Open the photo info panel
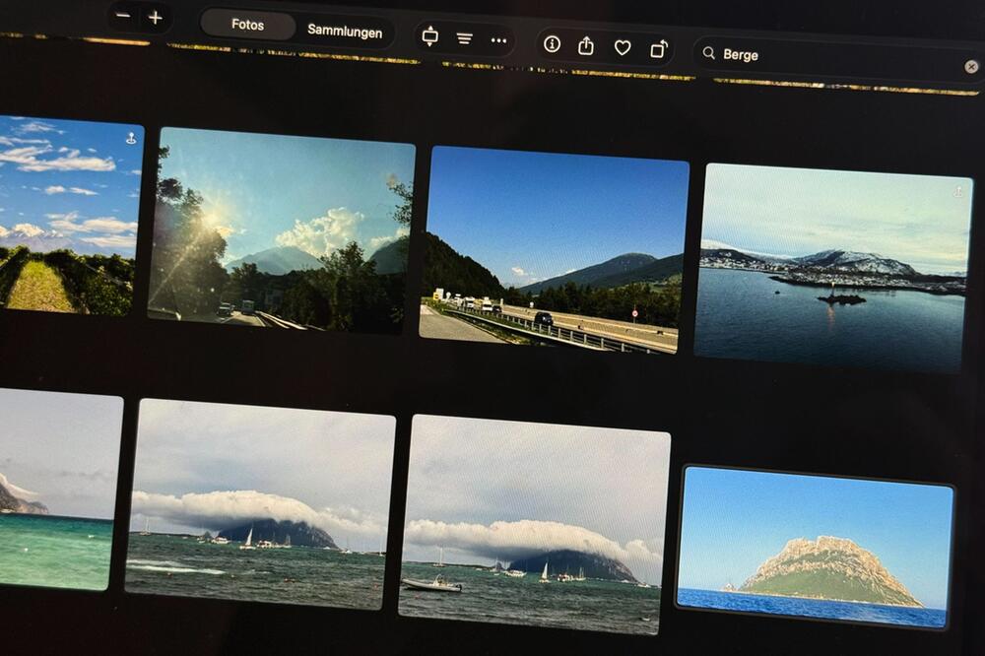 [552, 43]
